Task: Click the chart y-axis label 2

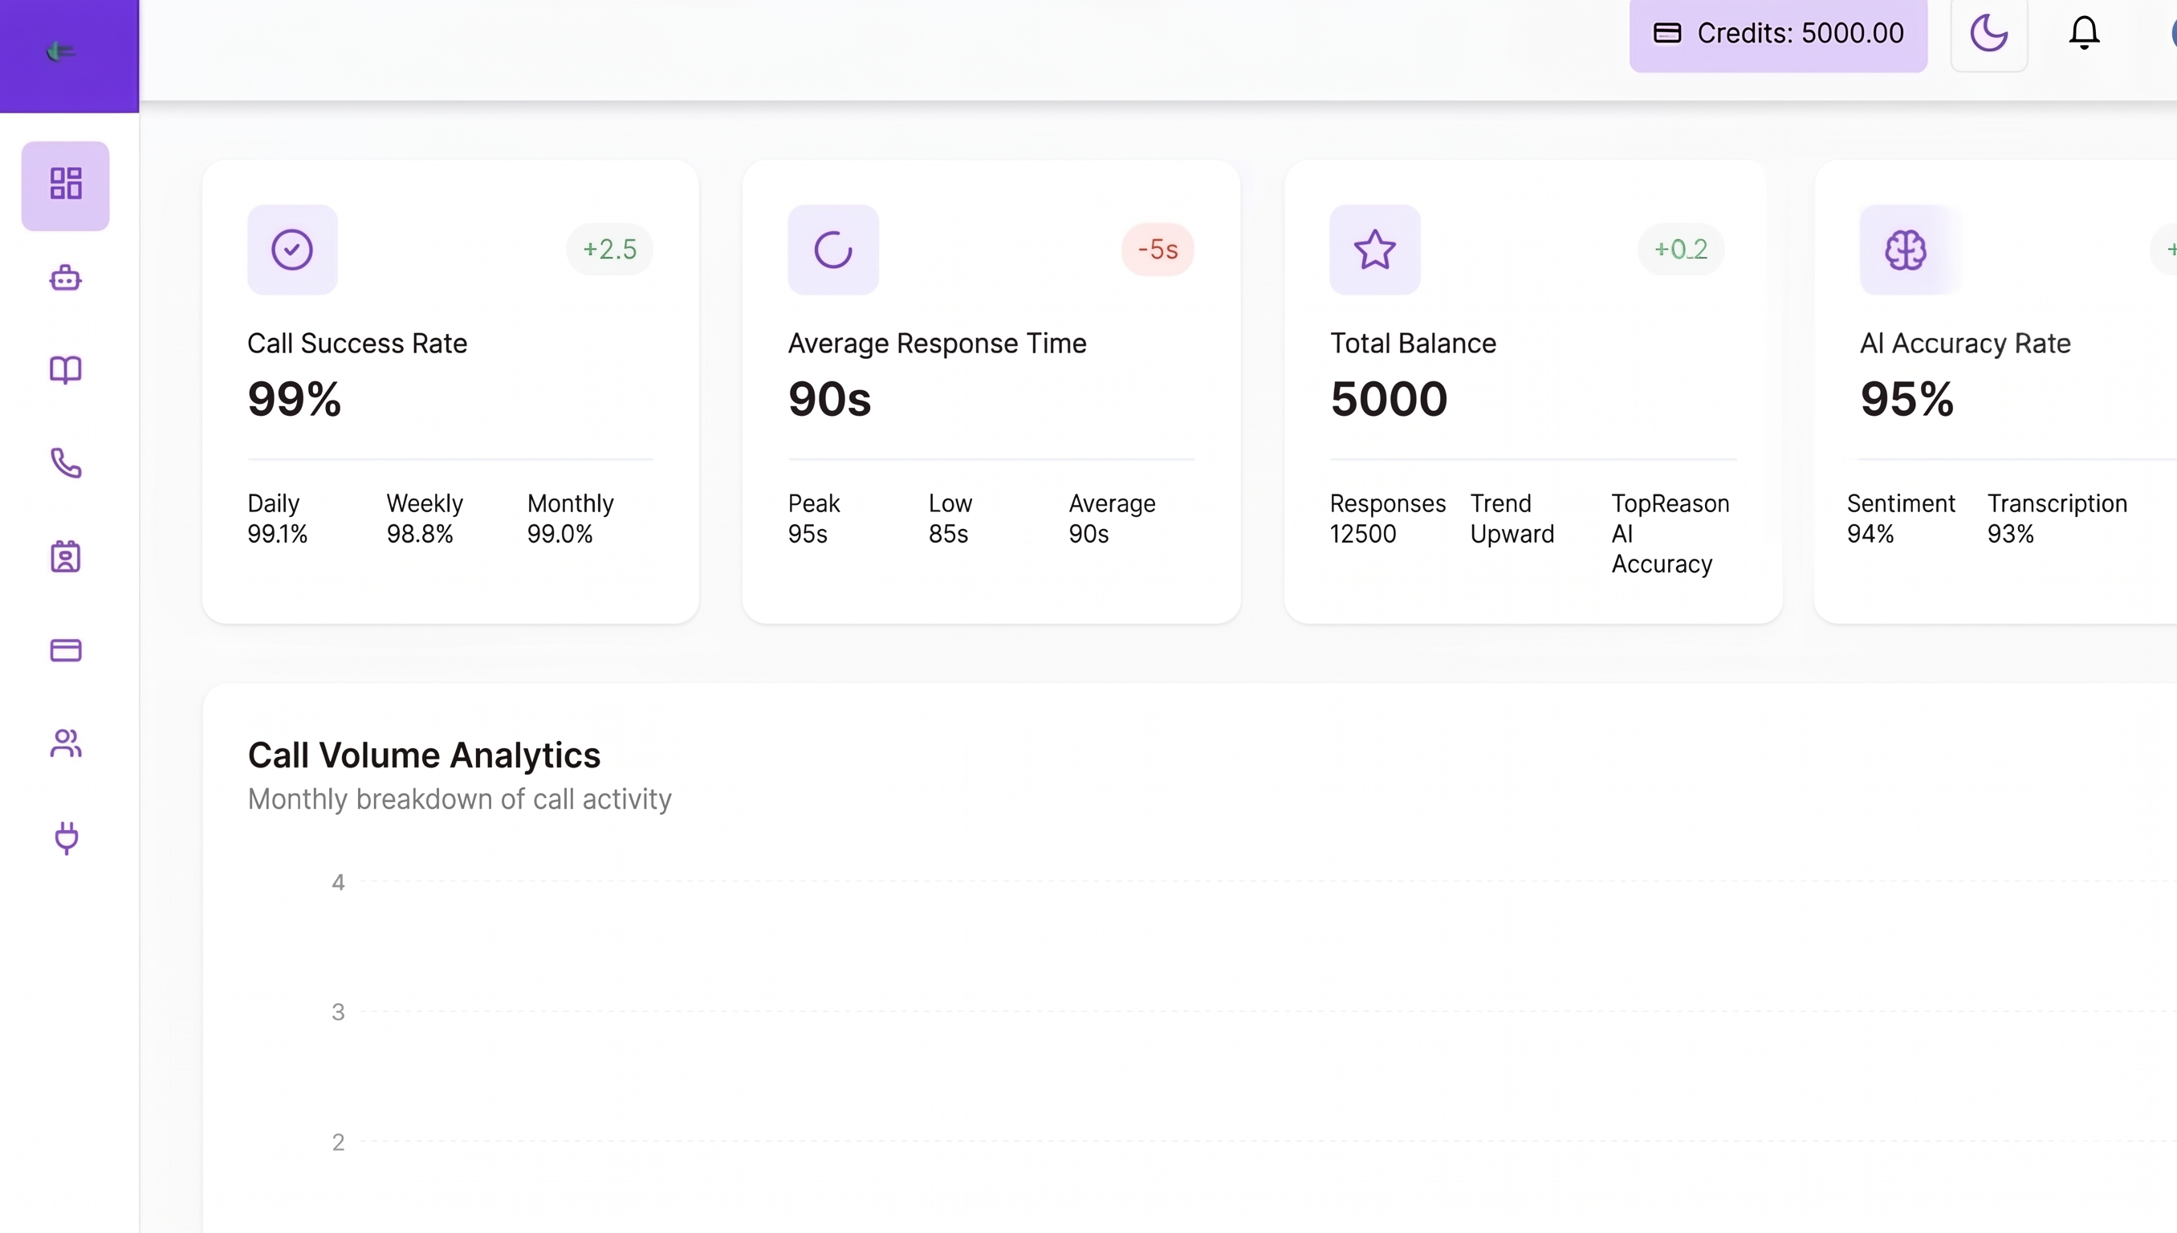Action: coord(338,1142)
